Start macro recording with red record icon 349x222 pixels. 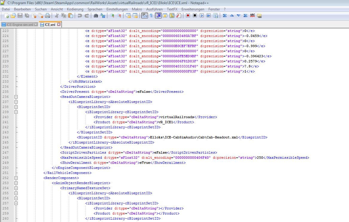[188, 16]
